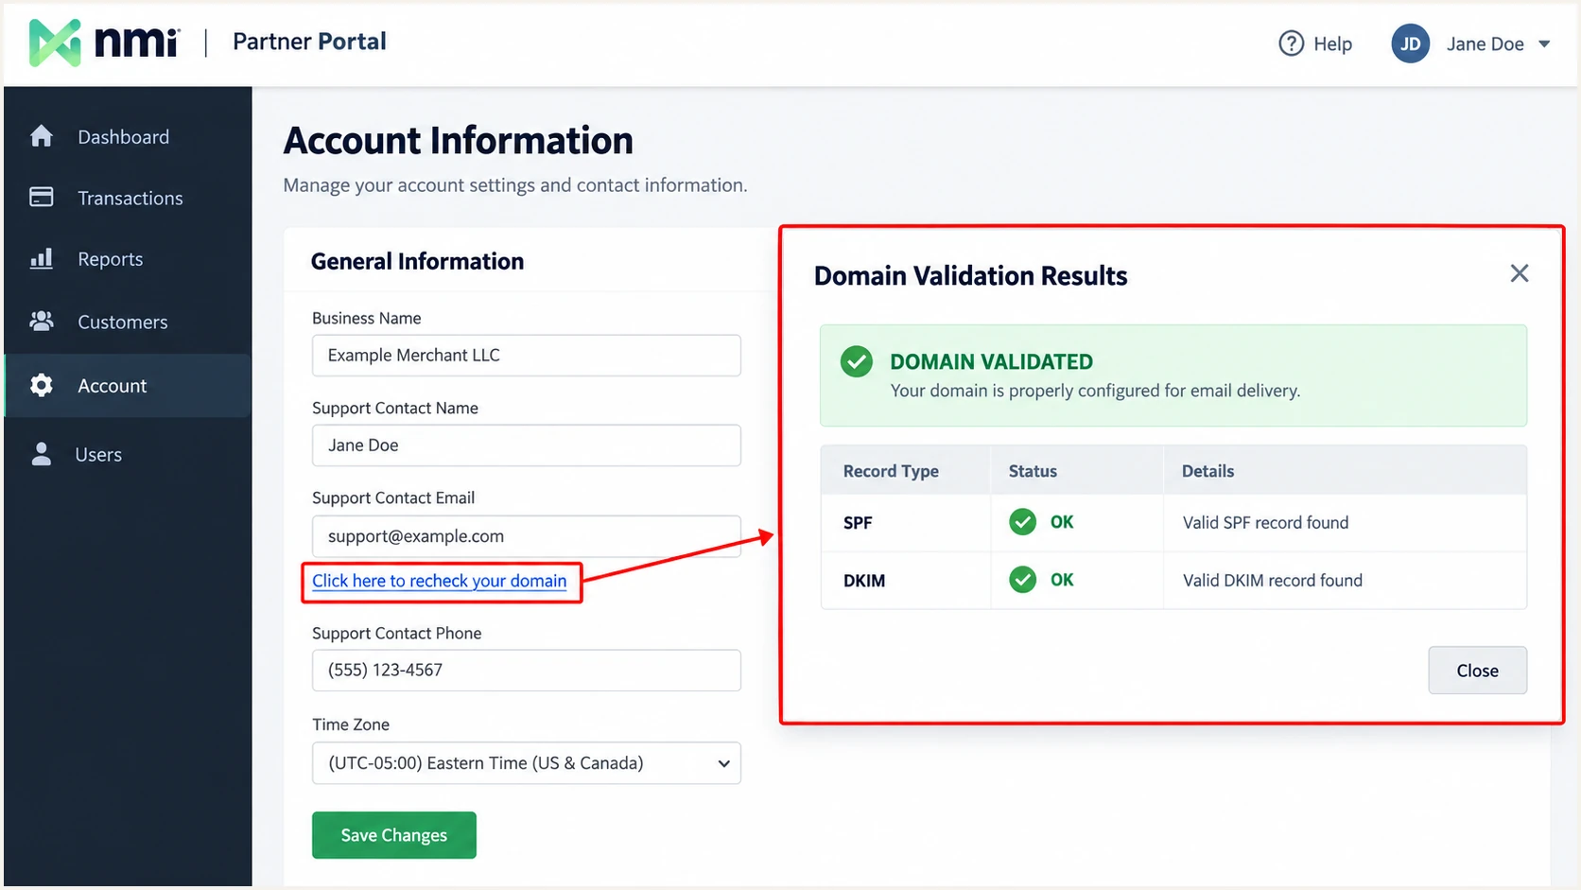This screenshot has width=1581, height=890.
Task: Expand the Jane Doe account dropdown arrow
Action: click(x=1544, y=44)
